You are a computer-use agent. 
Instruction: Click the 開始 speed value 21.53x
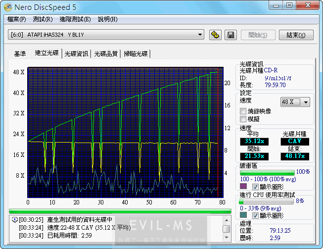(x=254, y=156)
